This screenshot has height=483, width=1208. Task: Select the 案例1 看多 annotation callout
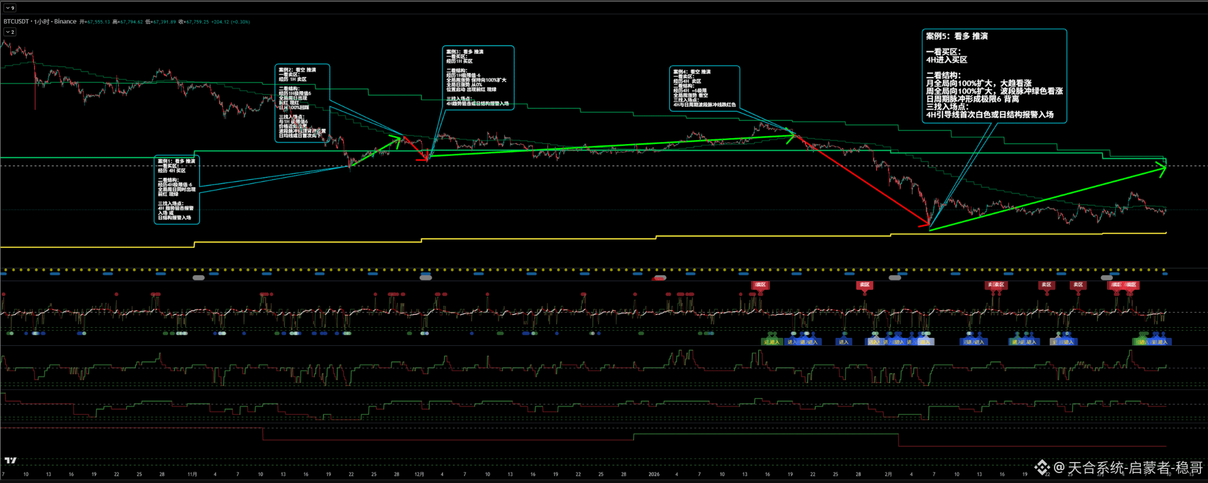click(x=177, y=190)
